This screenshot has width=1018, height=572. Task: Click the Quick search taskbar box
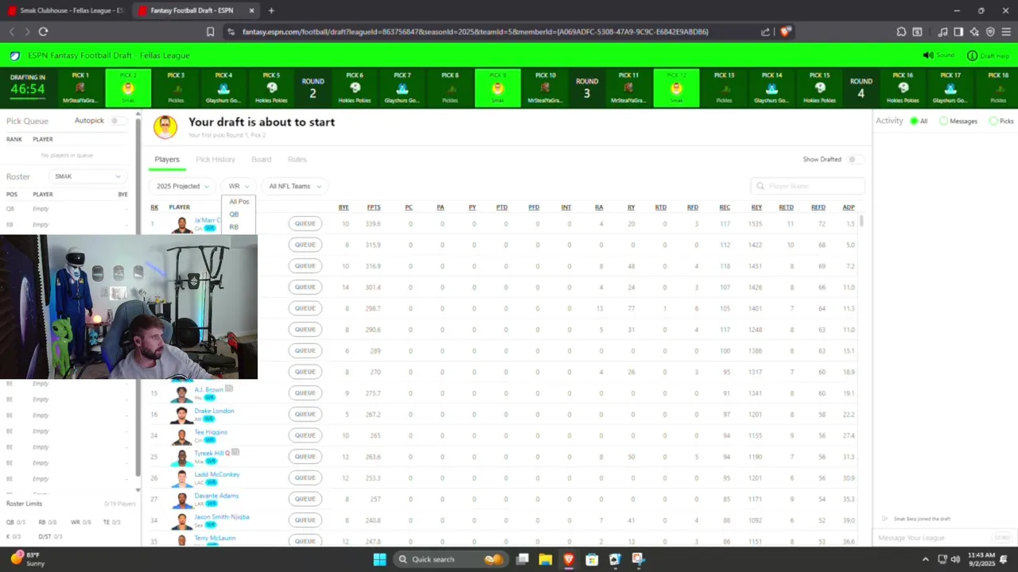coord(452,559)
